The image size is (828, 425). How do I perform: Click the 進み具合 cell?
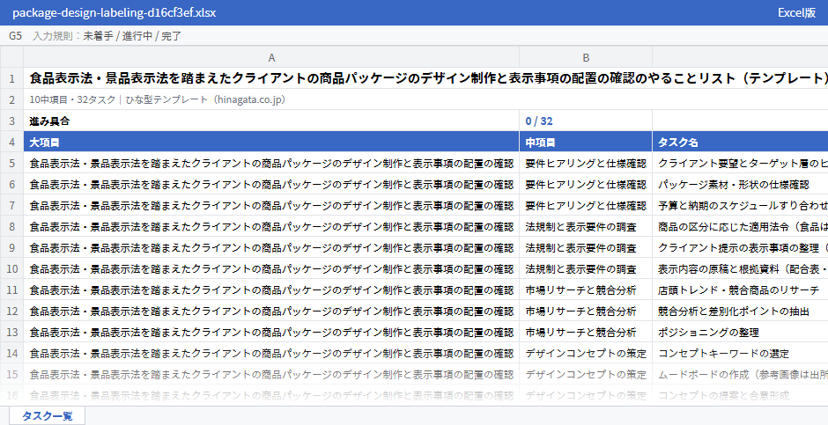click(x=271, y=121)
